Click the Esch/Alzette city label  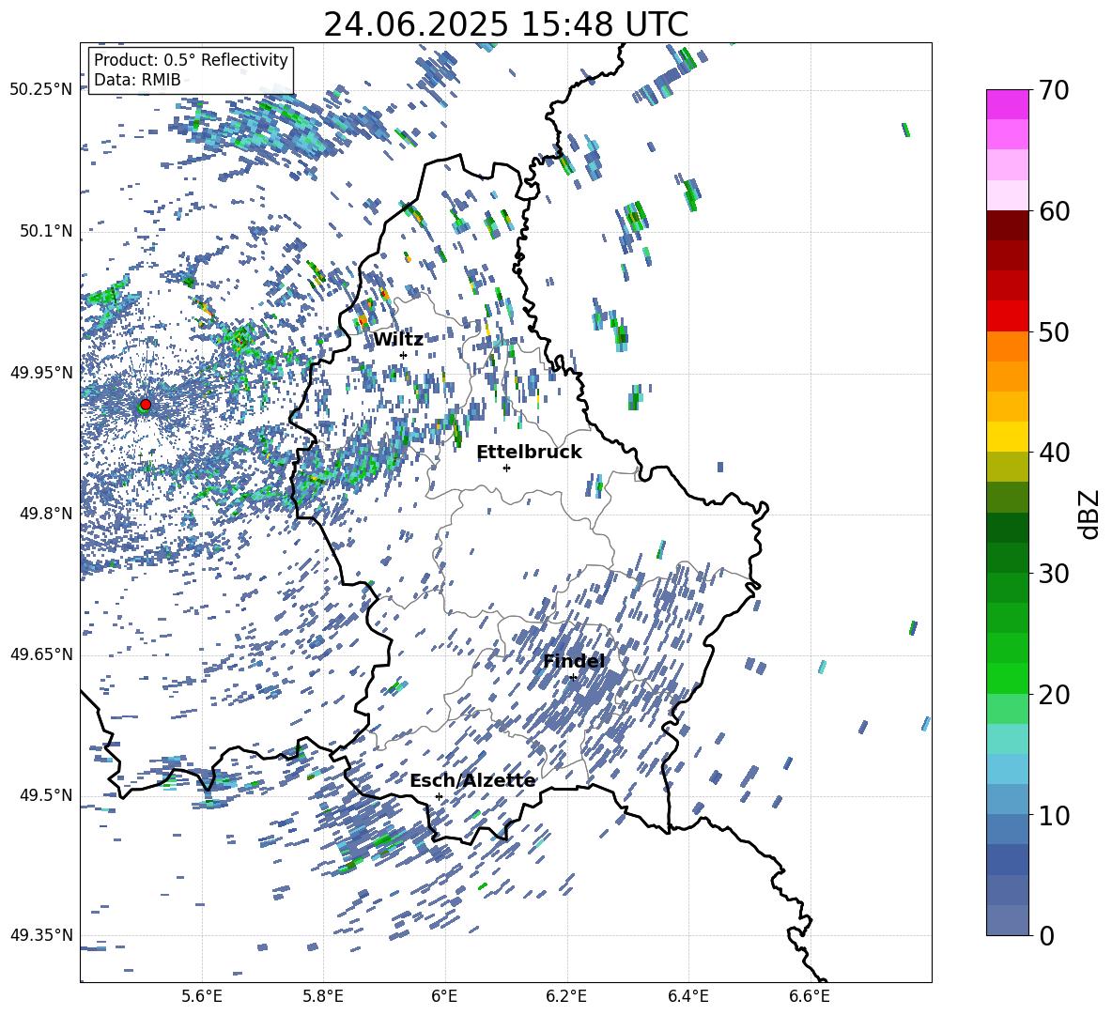click(x=473, y=780)
